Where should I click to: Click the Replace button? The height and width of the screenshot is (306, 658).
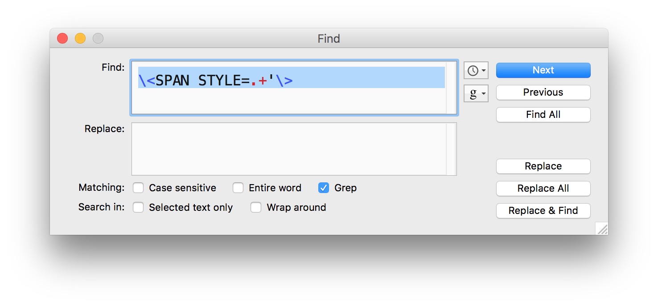tap(543, 166)
